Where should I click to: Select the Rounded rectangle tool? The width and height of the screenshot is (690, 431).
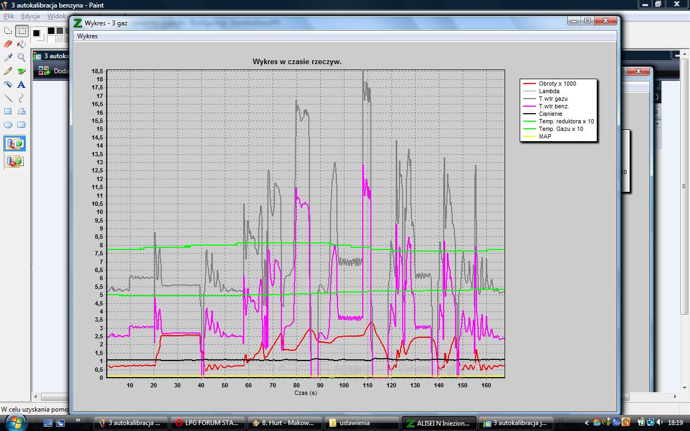(x=22, y=125)
